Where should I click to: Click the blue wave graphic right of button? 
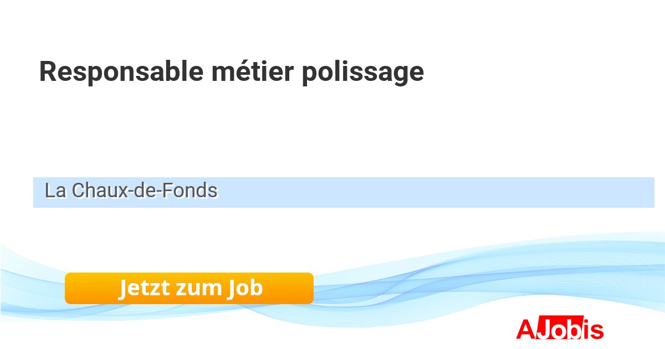pos(471,277)
